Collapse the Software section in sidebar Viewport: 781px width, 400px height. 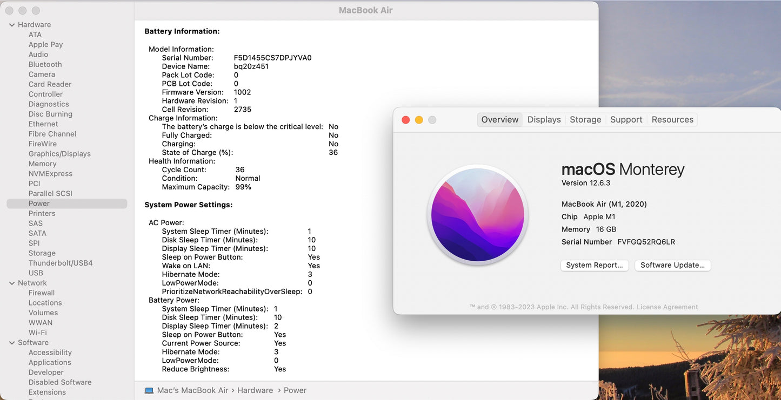[12, 343]
